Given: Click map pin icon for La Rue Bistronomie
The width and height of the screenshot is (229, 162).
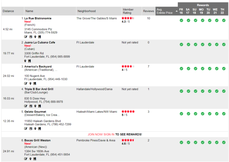Looking at the screenshot, I should 35,37.
